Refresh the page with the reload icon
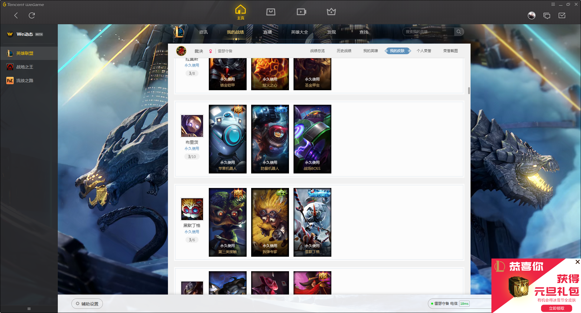The width and height of the screenshot is (581, 313). (x=32, y=15)
